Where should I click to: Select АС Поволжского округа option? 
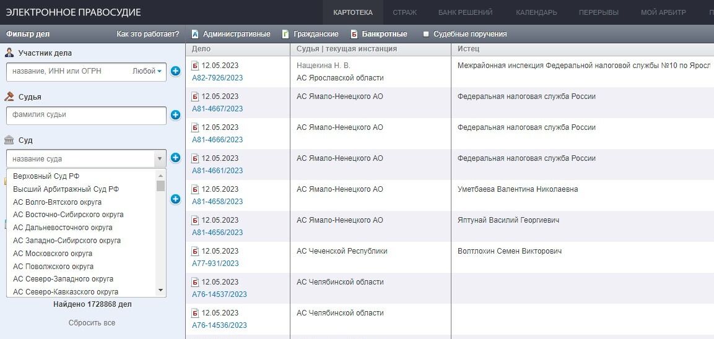[x=53, y=266]
